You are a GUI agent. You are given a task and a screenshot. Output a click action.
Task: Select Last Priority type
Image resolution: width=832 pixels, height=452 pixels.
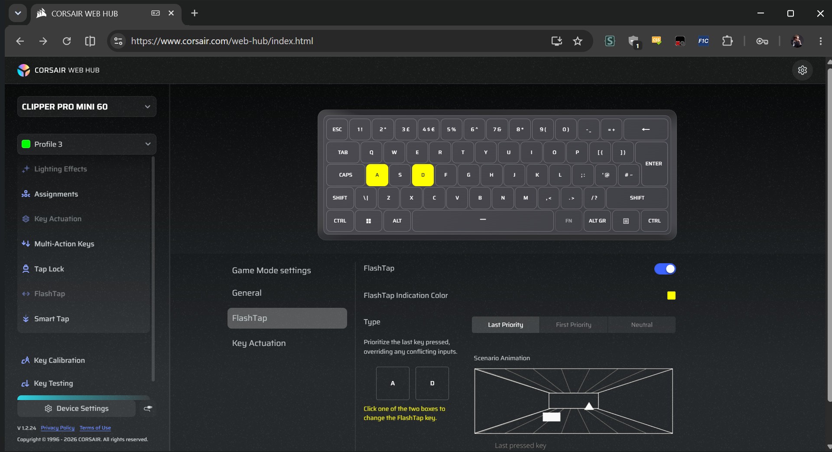tap(505, 325)
